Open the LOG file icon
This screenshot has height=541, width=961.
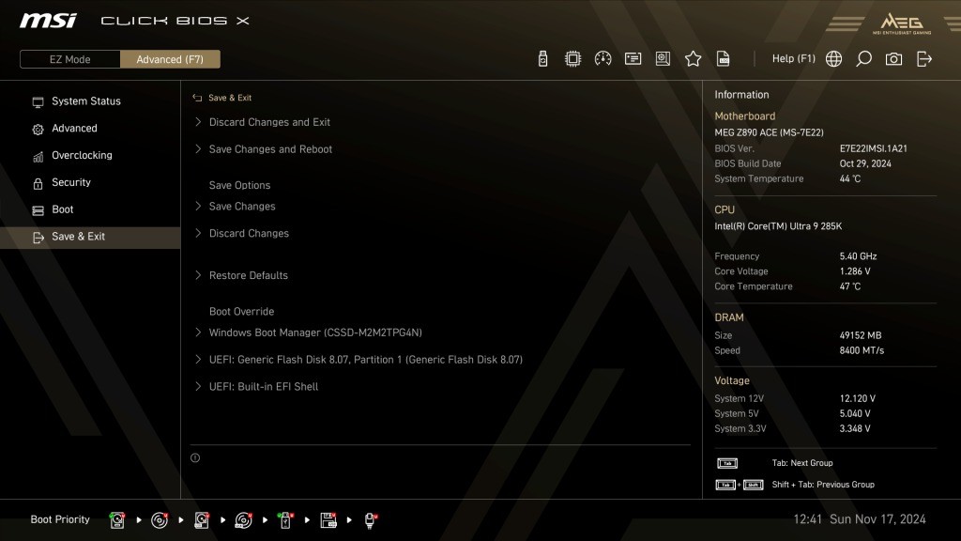tap(724, 59)
